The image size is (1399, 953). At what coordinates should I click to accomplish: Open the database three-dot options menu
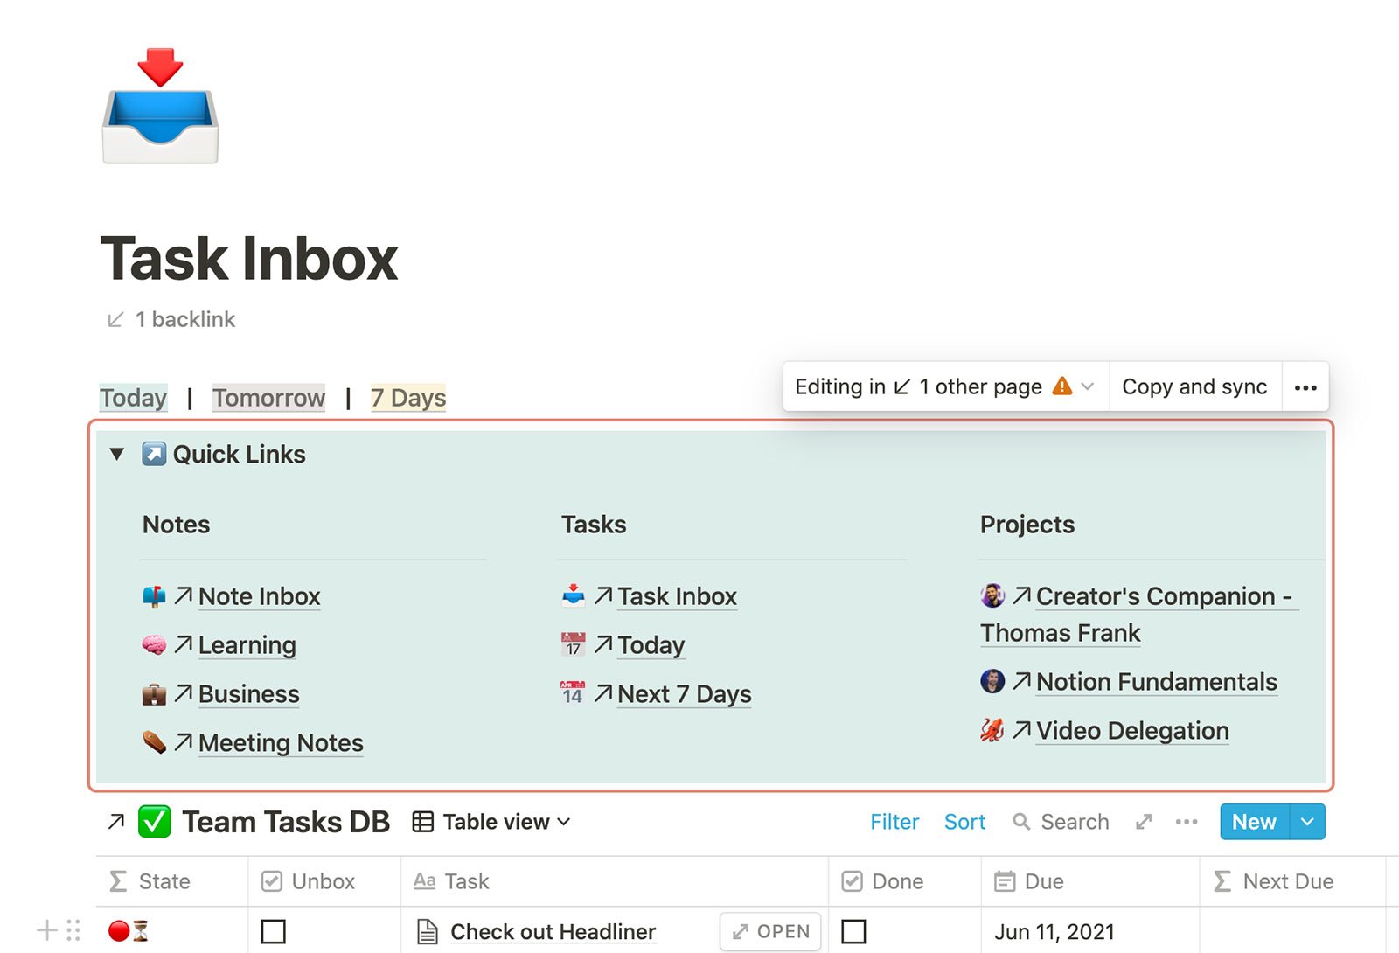[x=1186, y=822]
